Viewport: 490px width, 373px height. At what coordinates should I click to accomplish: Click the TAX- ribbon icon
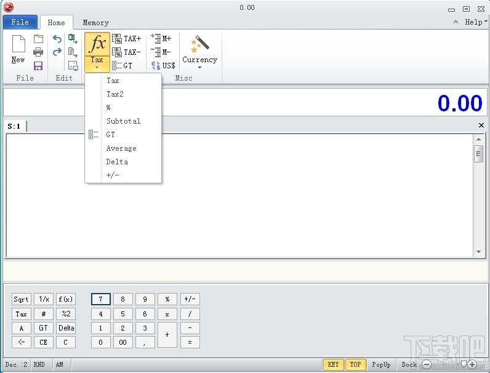tap(127, 52)
